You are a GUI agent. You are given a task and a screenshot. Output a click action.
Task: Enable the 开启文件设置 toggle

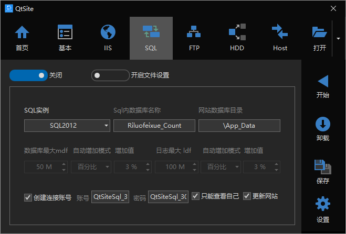point(110,75)
